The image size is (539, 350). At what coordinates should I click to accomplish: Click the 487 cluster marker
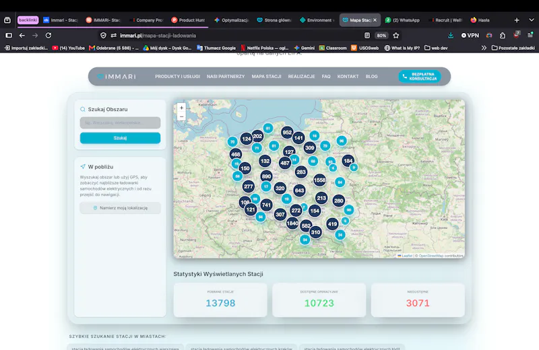pyautogui.click(x=285, y=163)
